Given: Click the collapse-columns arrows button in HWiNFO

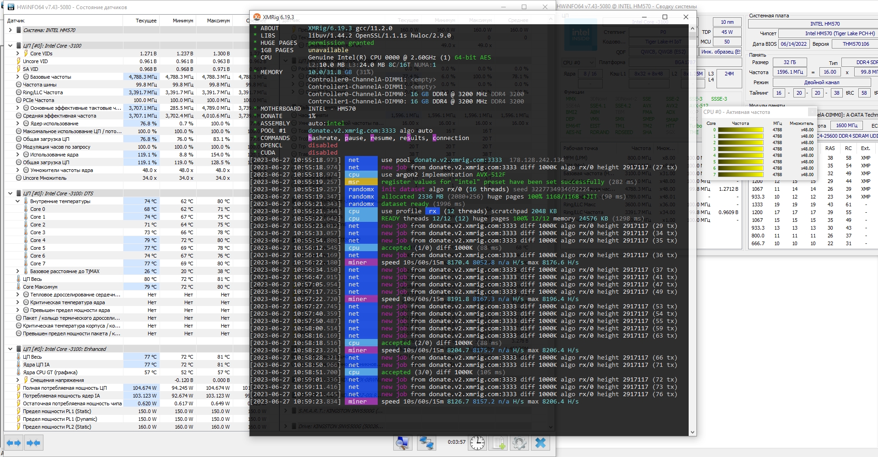Looking at the screenshot, I should pyautogui.click(x=33, y=443).
